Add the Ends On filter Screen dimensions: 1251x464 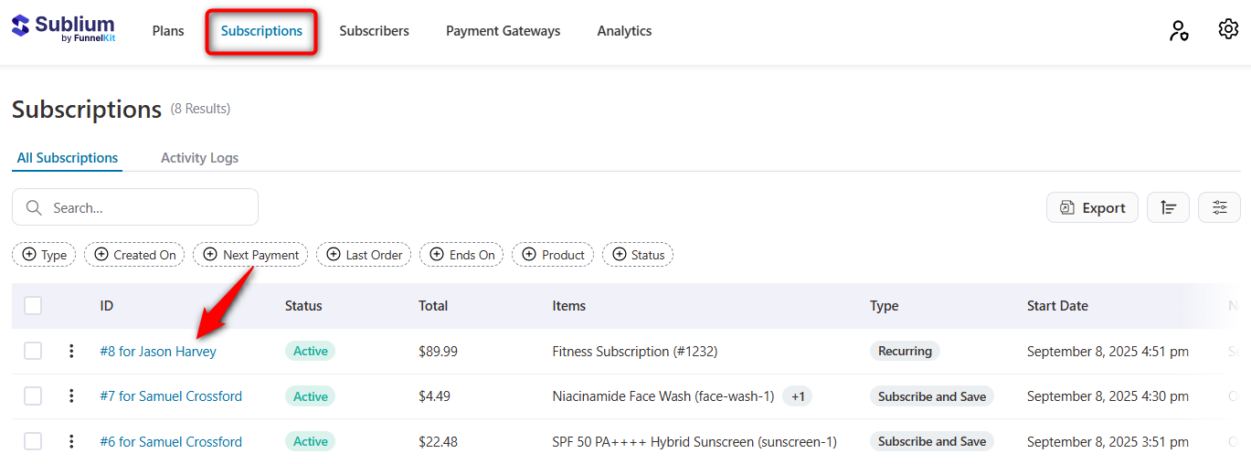pos(461,255)
